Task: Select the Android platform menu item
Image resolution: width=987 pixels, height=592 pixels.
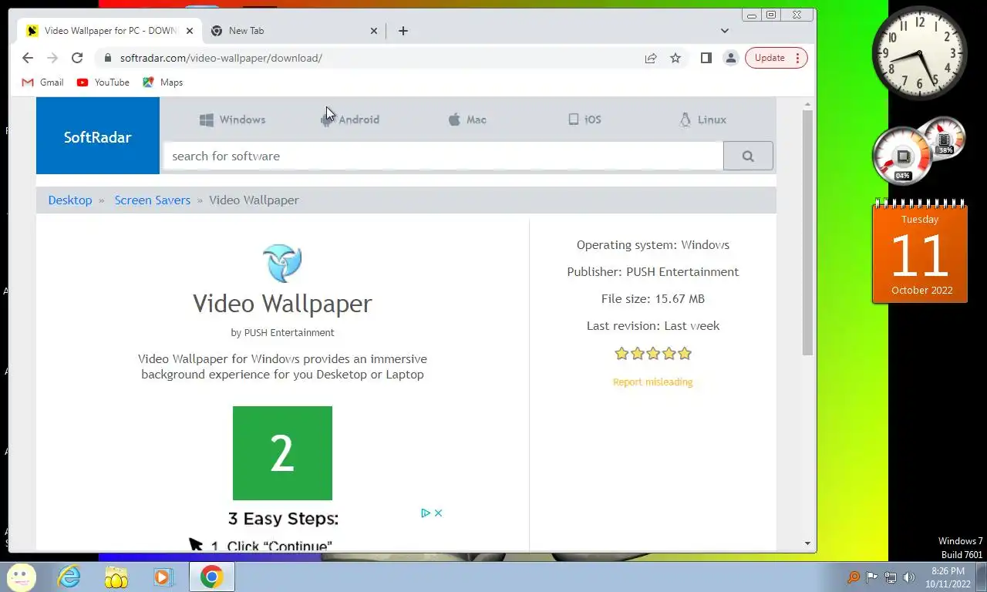Action: coord(350,119)
